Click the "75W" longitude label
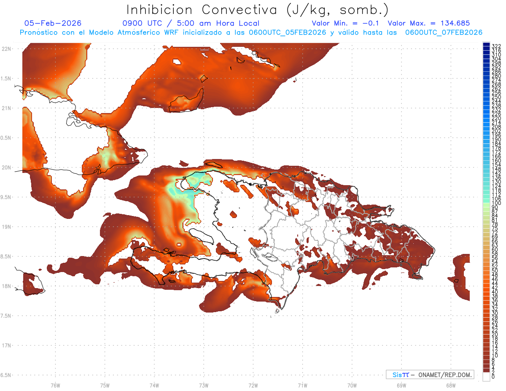The image size is (506, 391). 105,386
